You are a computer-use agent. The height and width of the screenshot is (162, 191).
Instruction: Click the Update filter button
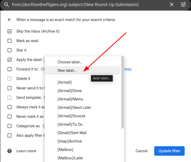tap(169, 151)
